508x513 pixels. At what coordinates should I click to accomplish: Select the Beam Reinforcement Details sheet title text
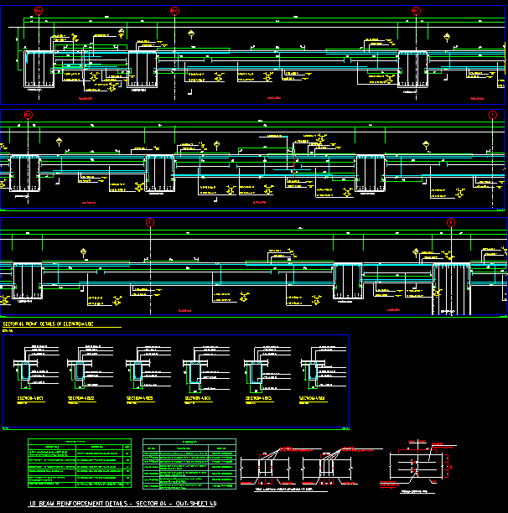click(122, 504)
